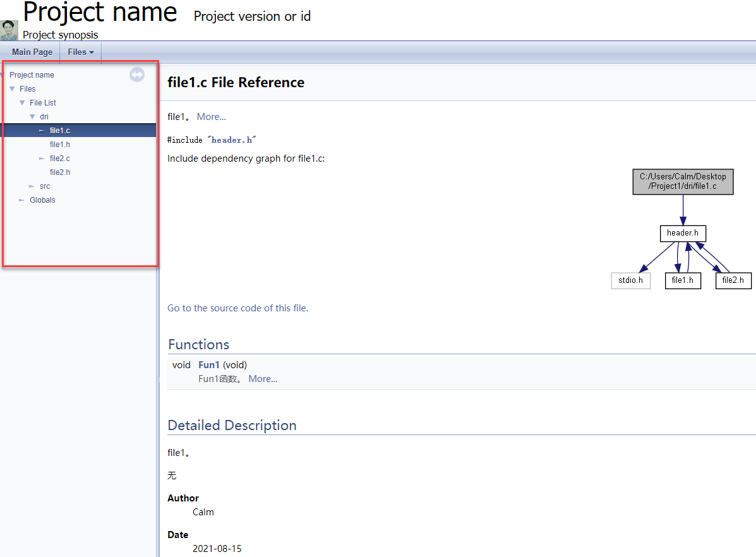Viewport: 756px width, 557px height.
Task: Select the dri folder entry
Action: pyautogui.click(x=44, y=117)
